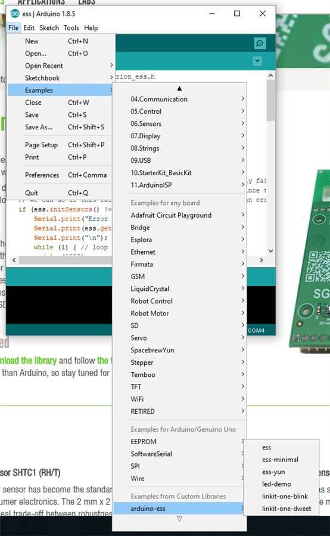The height and width of the screenshot is (536, 330).
Task: Open the Tools menu
Action: (x=71, y=27)
